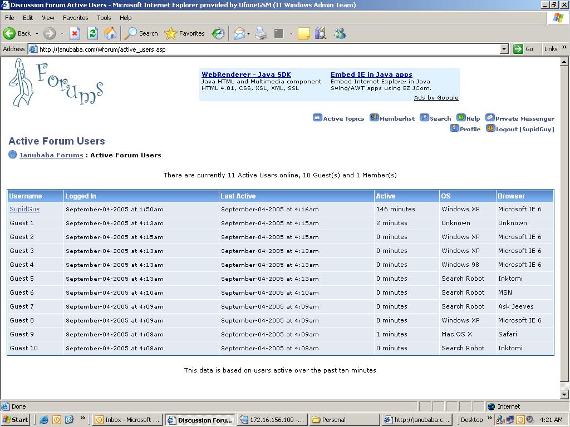Expand the Links toolbar chevron
The image size is (570, 427).
click(x=564, y=48)
